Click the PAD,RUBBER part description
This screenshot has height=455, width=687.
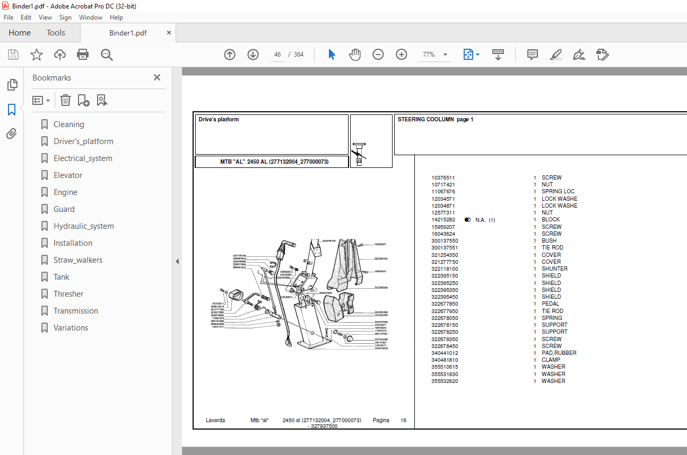(559, 353)
